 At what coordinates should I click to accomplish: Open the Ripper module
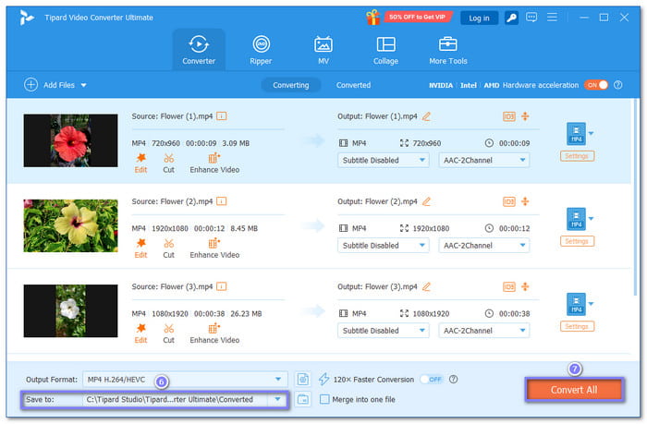(x=262, y=50)
